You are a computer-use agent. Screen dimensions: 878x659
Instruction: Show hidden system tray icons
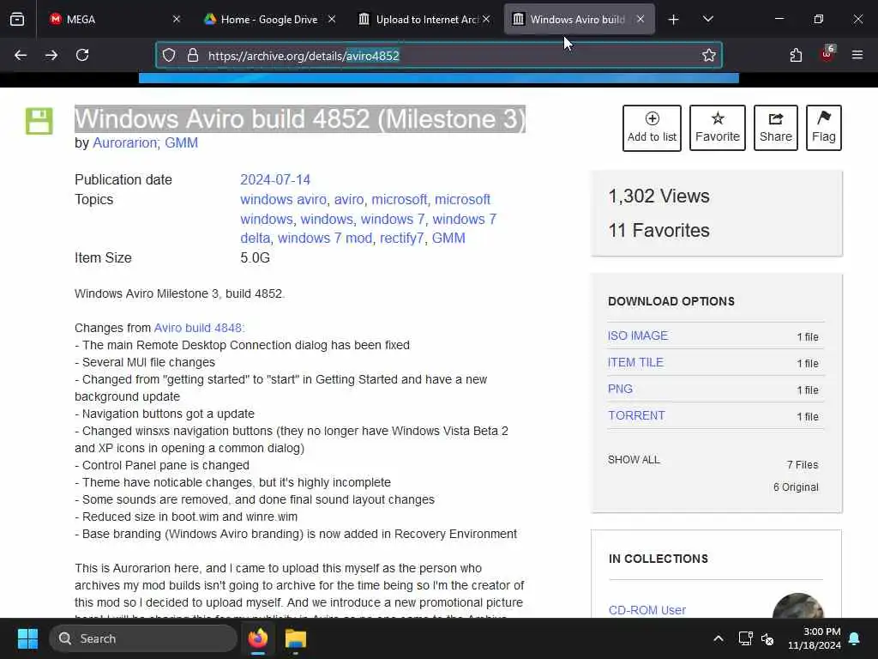point(718,638)
